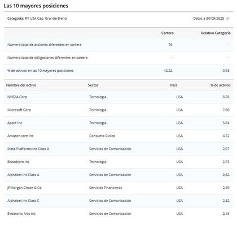The image size is (237, 225).
Task: Click '% de activos en las 10 mayores posiciones'
Action: click(41, 71)
